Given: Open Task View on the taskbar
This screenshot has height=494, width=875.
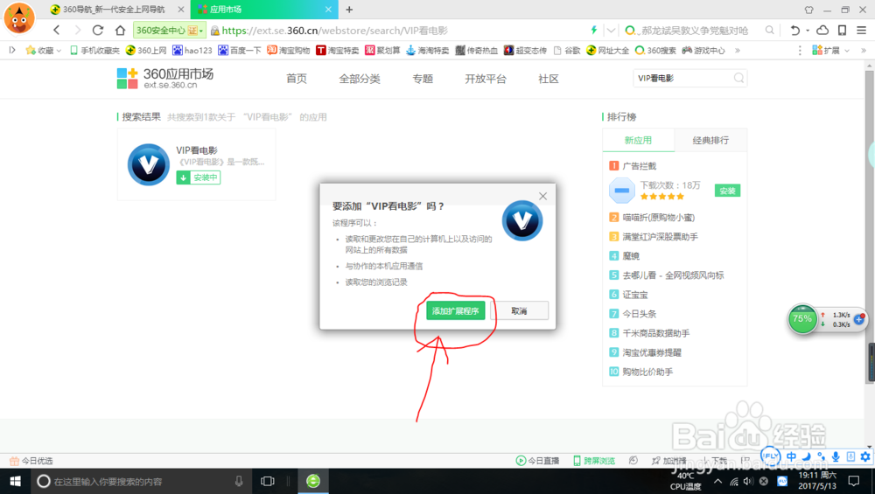Looking at the screenshot, I should pos(268,481).
